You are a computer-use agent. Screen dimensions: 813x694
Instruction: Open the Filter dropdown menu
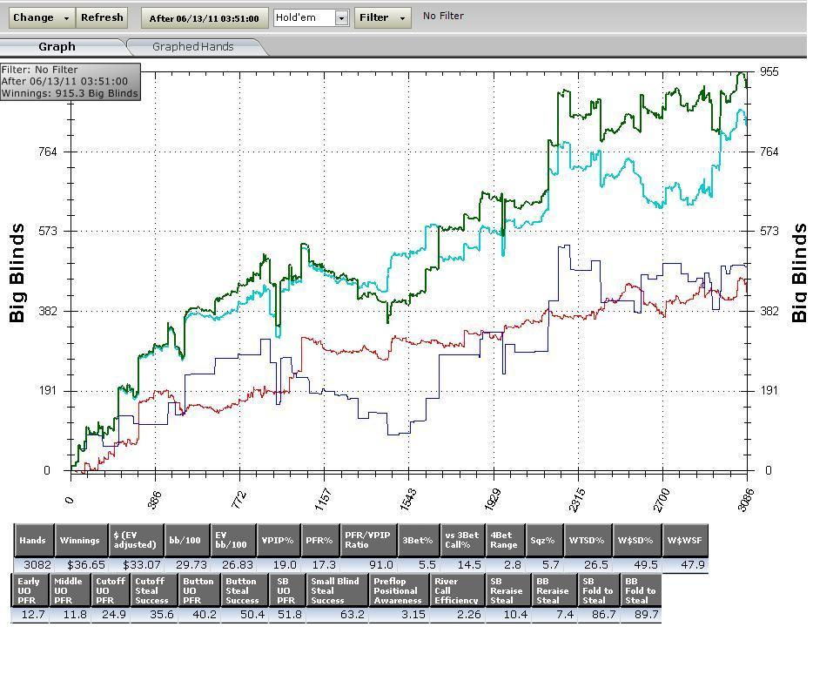click(382, 17)
